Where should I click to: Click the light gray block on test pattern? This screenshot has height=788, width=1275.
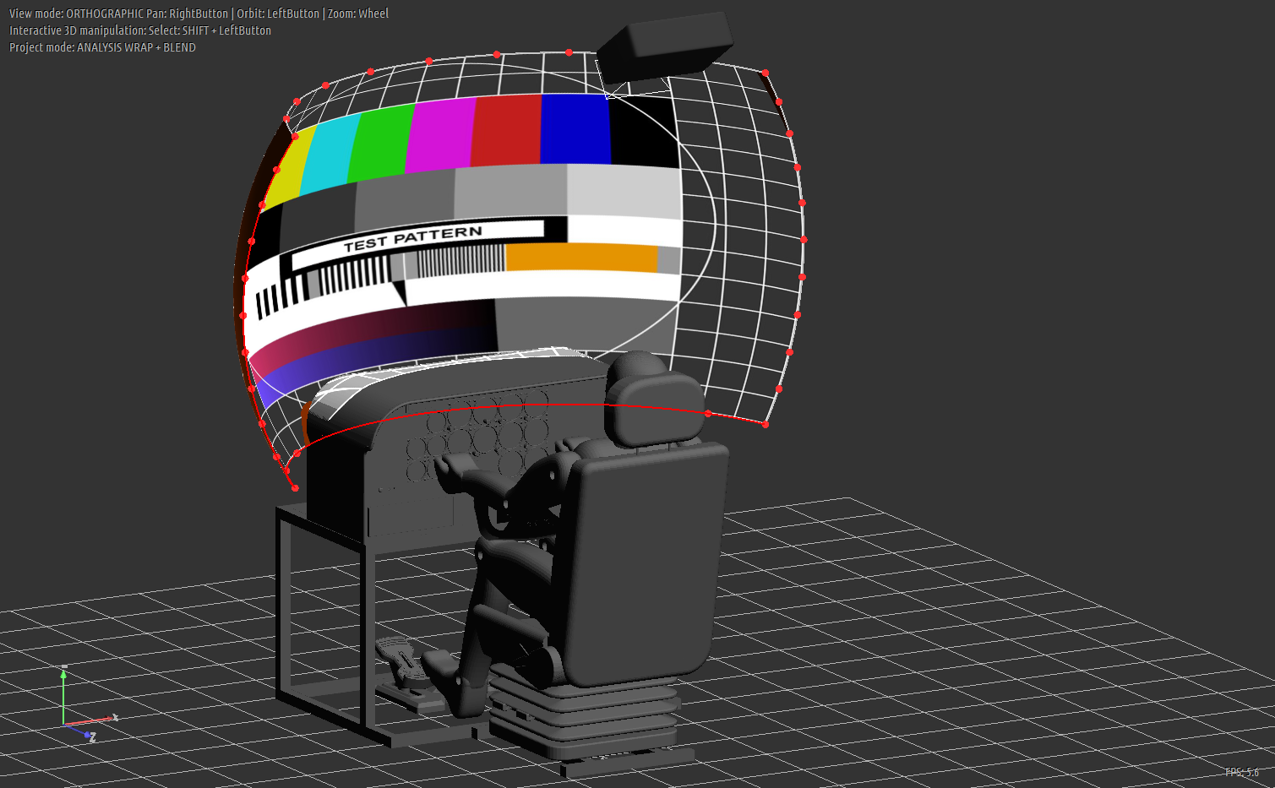pos(624,192)
